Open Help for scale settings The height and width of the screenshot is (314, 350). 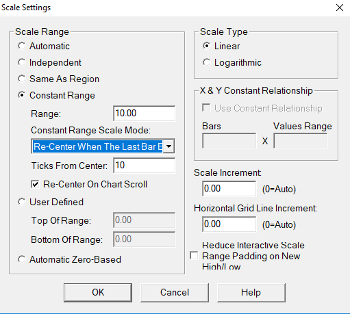[251, 293]
